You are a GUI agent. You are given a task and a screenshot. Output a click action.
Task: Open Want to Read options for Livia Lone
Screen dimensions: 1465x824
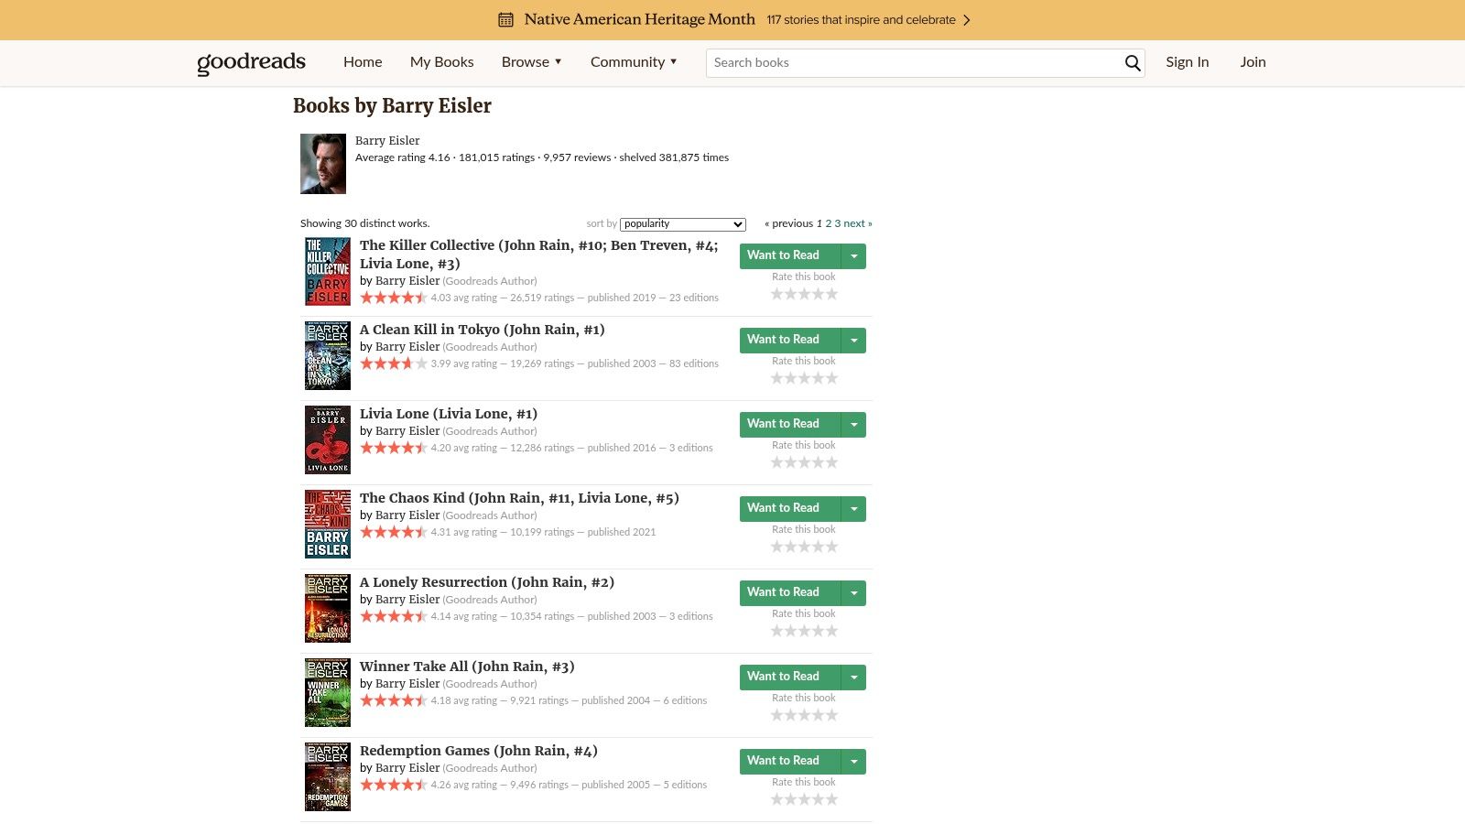853,424
